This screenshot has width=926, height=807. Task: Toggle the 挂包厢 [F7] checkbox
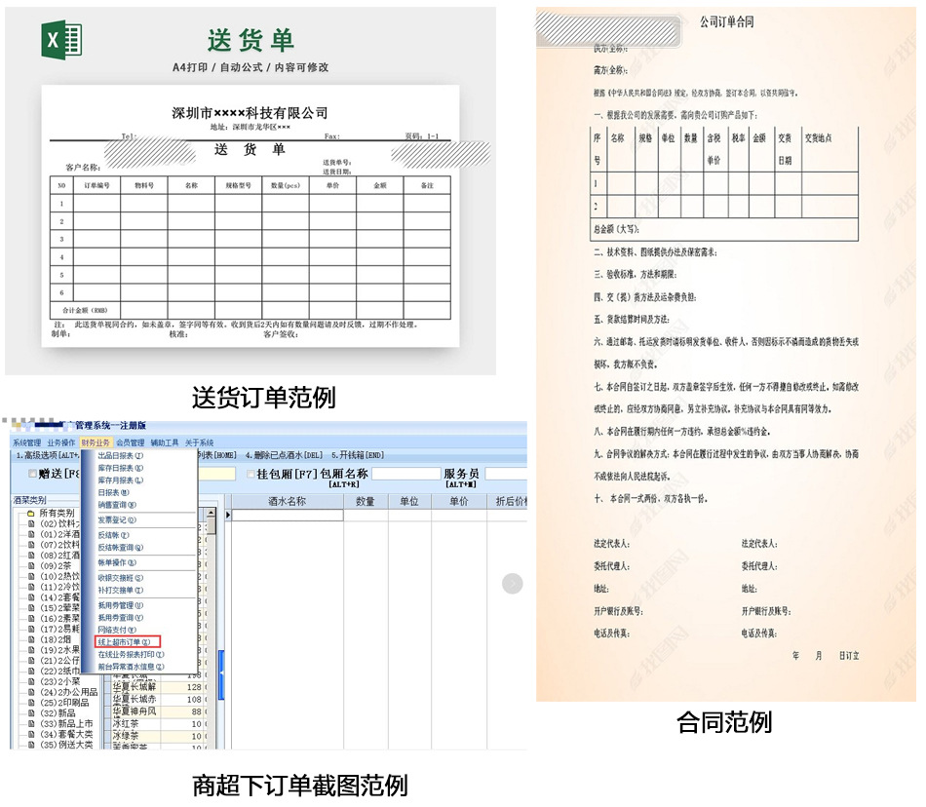pyautogui.click(x=251, y=475)
